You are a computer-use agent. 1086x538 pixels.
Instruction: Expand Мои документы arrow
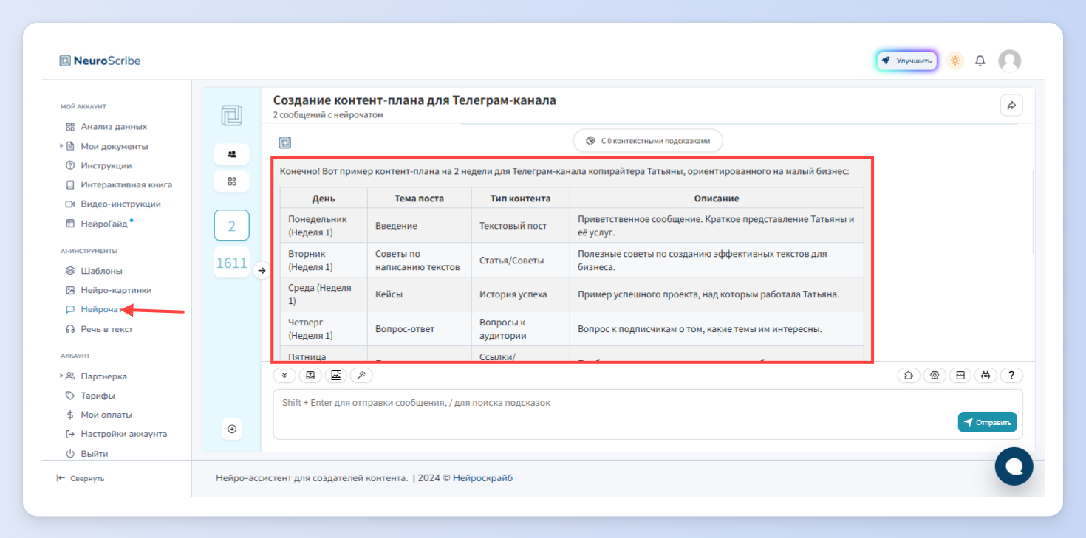(61, 146)
